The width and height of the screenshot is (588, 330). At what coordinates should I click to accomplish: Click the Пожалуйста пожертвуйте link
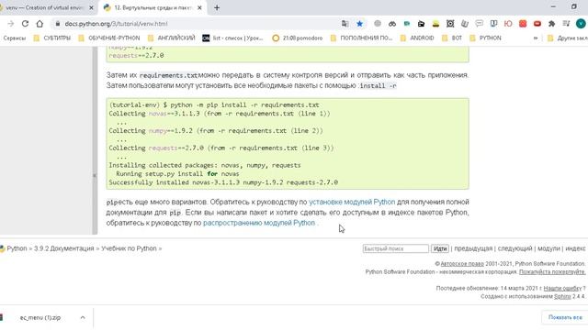point(552,272)
